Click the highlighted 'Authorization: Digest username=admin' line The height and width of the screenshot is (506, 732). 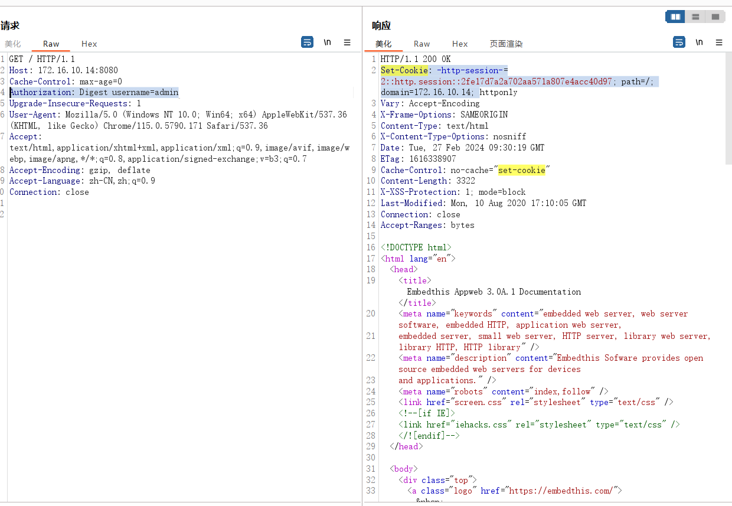coord(94,92)
